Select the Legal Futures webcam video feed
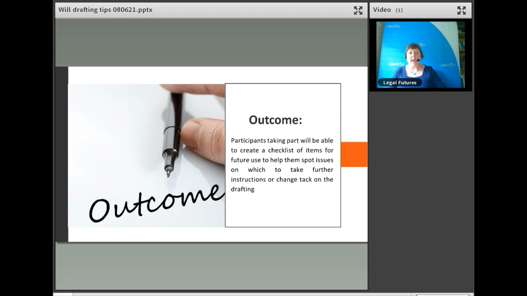527x296 pixels. [x=420, y=55]
